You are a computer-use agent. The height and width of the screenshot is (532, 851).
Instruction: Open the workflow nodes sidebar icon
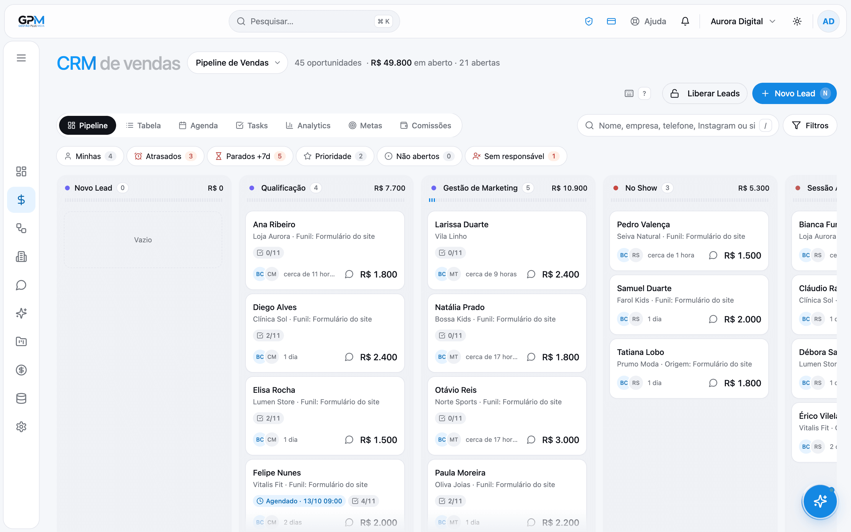(21, 228)
